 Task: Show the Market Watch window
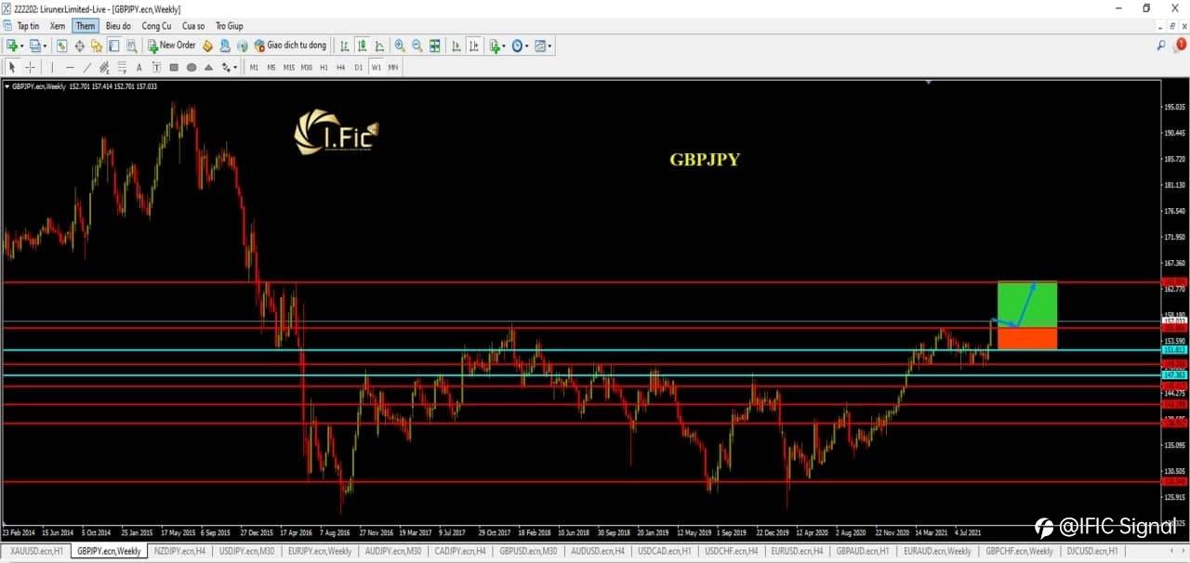tap(61, 46)
